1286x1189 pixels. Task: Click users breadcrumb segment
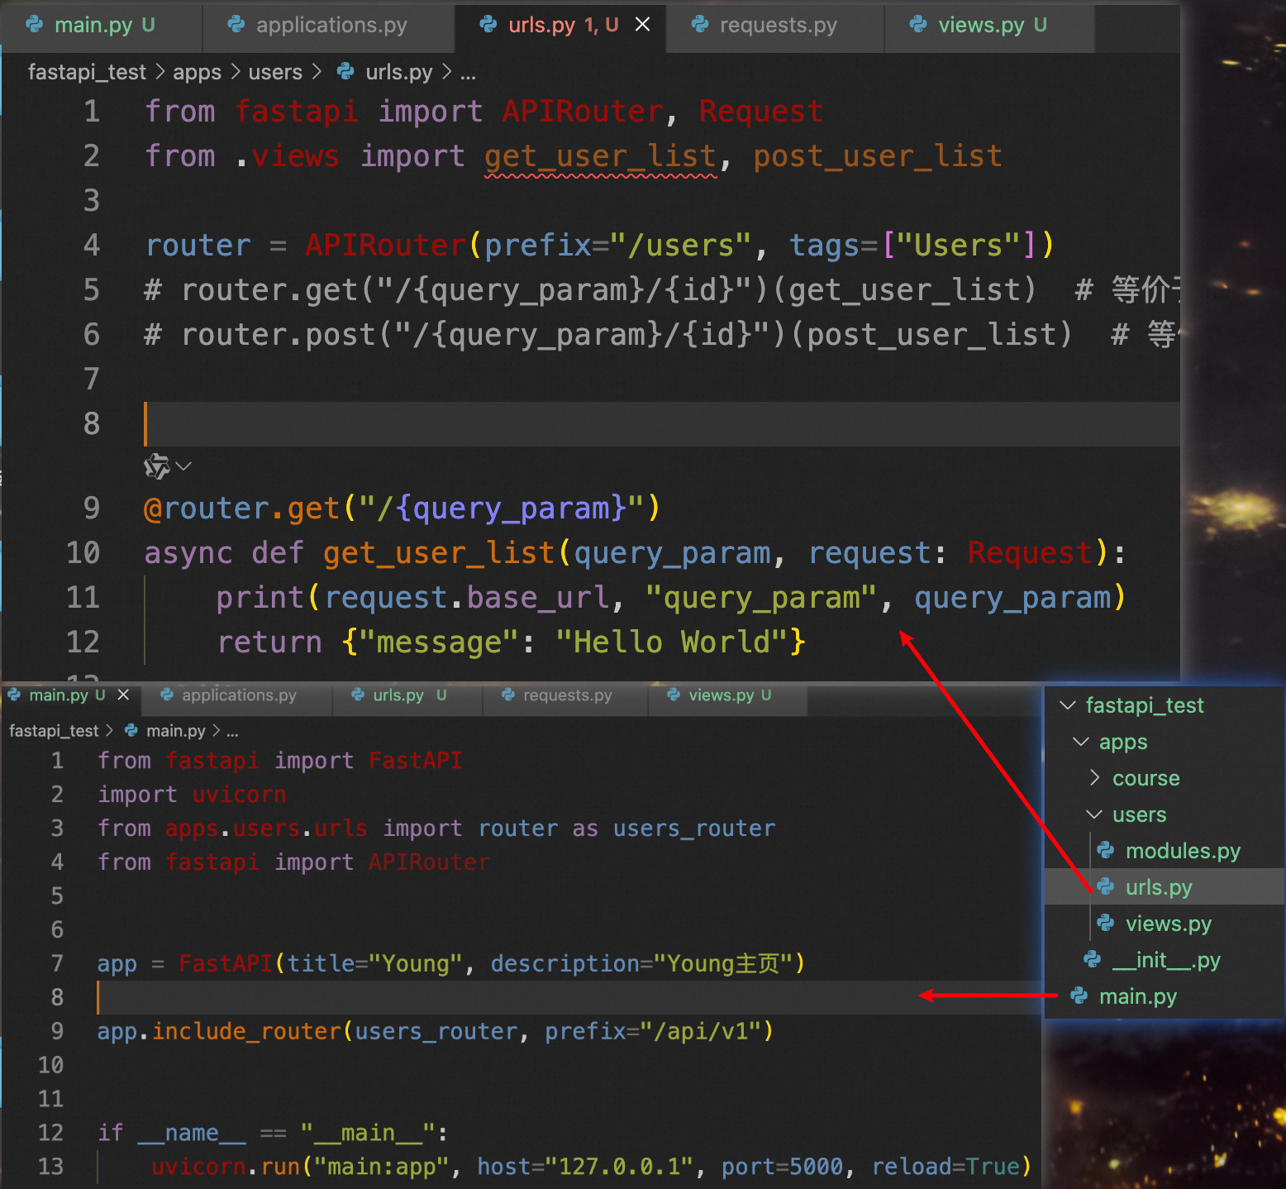[x=275, y=72]
